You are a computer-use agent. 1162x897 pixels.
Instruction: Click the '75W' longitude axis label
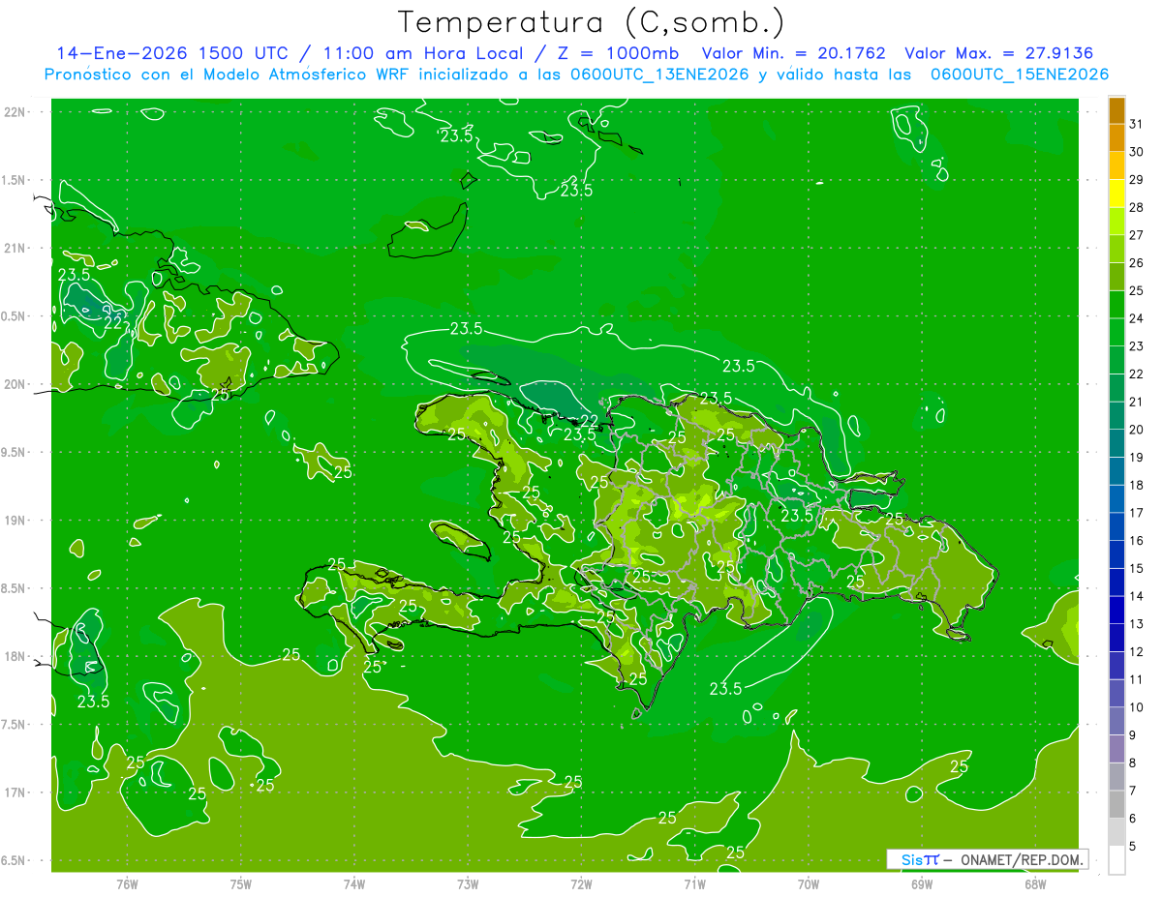point(240,883)
